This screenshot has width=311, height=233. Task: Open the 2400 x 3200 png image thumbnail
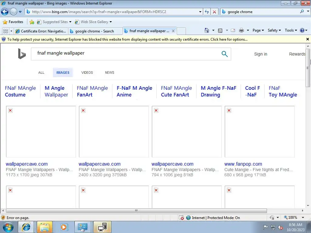pos(114,132)
